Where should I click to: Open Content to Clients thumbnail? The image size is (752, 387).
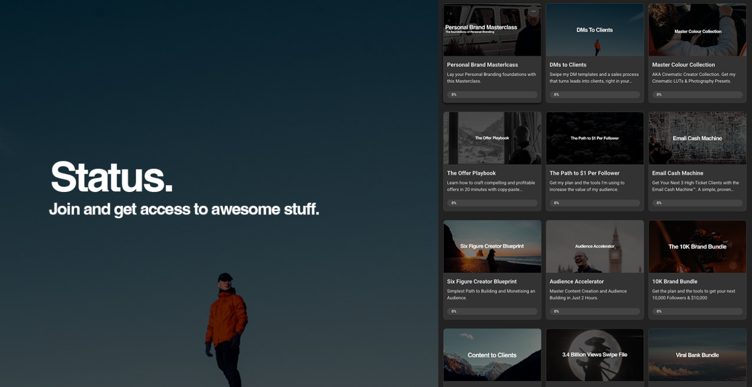tap(492, 355)
